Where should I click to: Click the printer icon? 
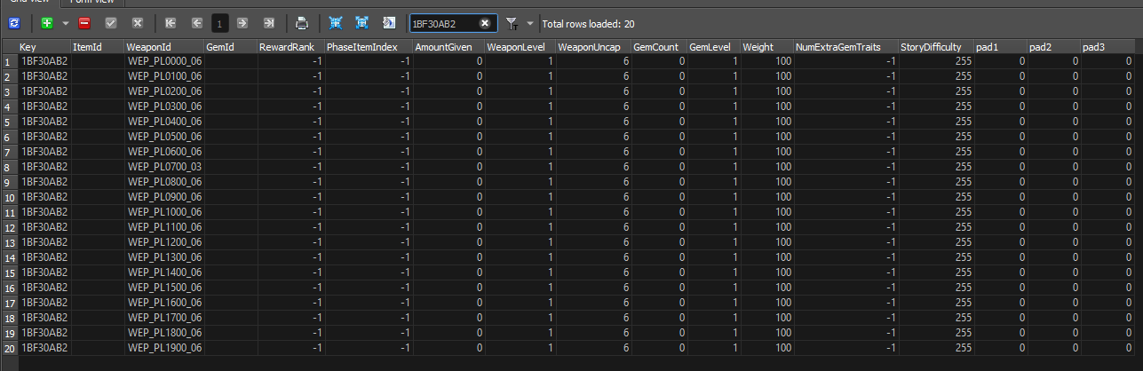point(302,23)
